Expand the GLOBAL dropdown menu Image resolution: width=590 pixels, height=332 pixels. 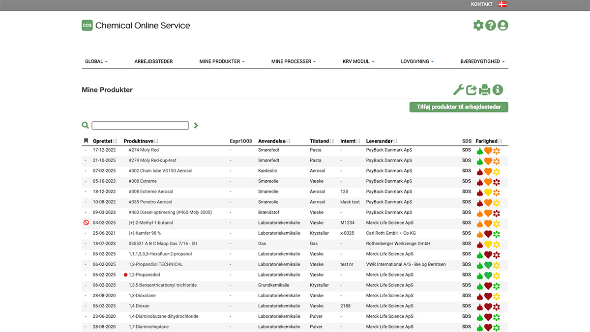[x=96, y=61]
